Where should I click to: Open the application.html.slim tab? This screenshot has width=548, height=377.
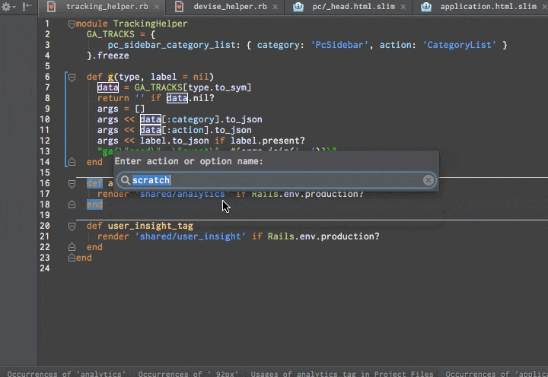[488, 7]
